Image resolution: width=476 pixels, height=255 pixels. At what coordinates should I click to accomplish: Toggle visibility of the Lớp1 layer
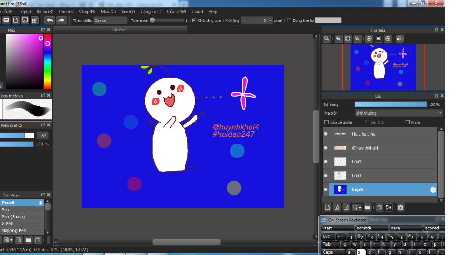326,176
